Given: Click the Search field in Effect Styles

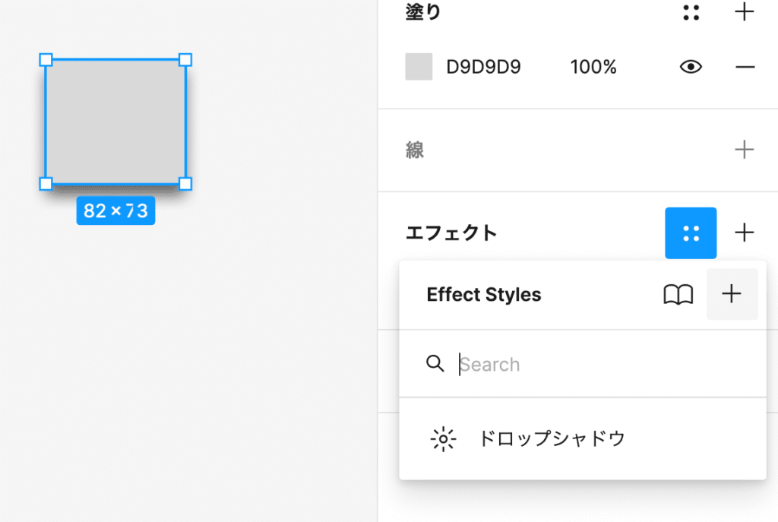Looking at the screenshot, I should coord(593,365).
